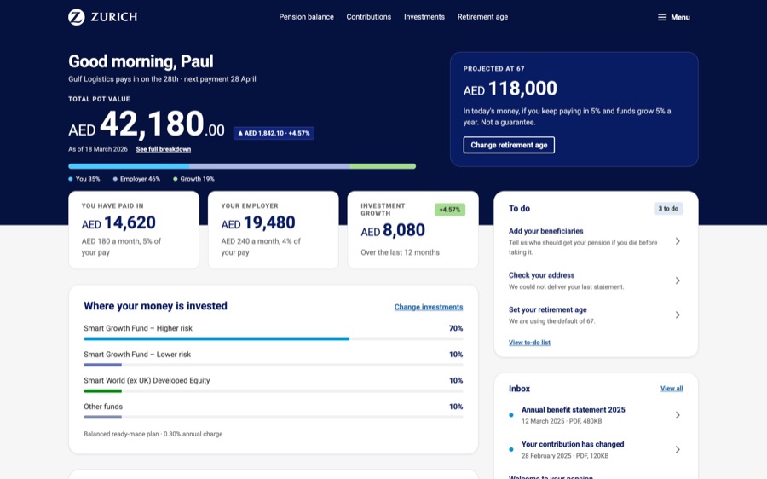The width and height of the screenshot is (767, 479).
Task: Click Balanced ready-made plan charge note
Action: [x=153, y=434]
